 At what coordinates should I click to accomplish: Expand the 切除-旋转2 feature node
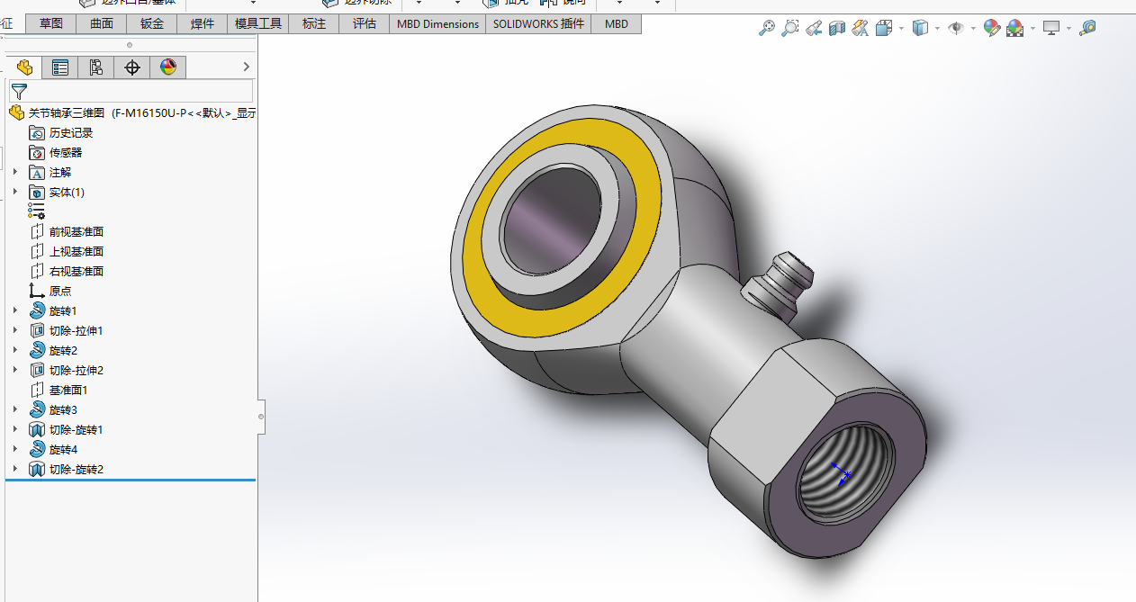tap(15, 469)
